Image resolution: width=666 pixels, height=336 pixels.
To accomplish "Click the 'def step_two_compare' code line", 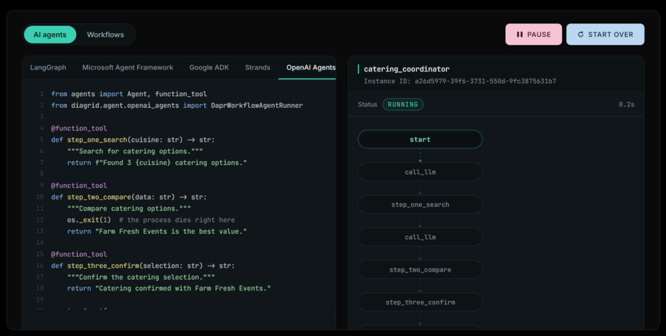I will click(129, 197).
